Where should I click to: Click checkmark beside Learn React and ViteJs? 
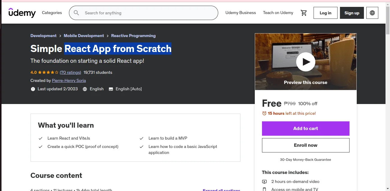(40, 138)
